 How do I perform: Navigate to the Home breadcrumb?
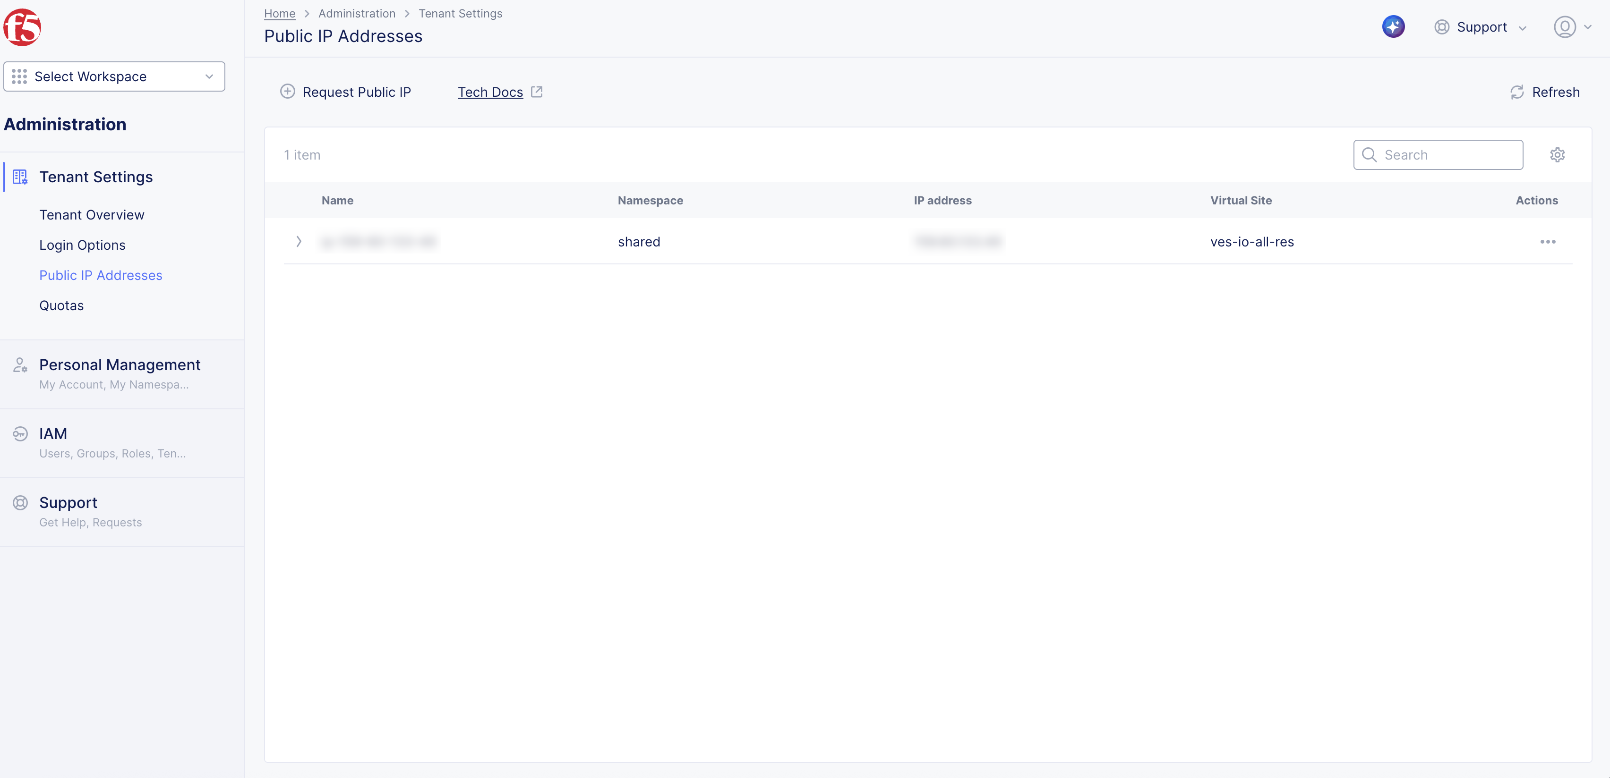(279, 13)
